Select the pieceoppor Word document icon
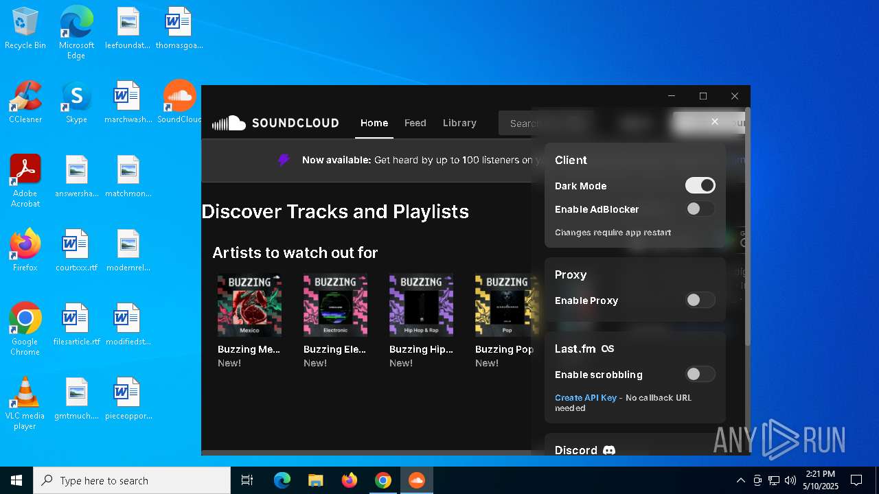This screenshot has width=879, height=494. coord(128,398)
